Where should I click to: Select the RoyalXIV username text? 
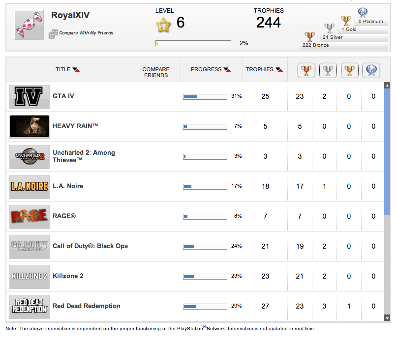click(70, 15)
